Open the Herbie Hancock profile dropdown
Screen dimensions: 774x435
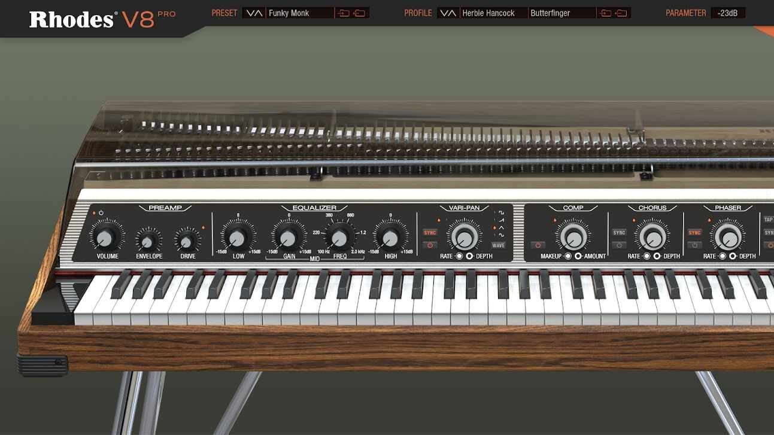(x=493, y=13)
